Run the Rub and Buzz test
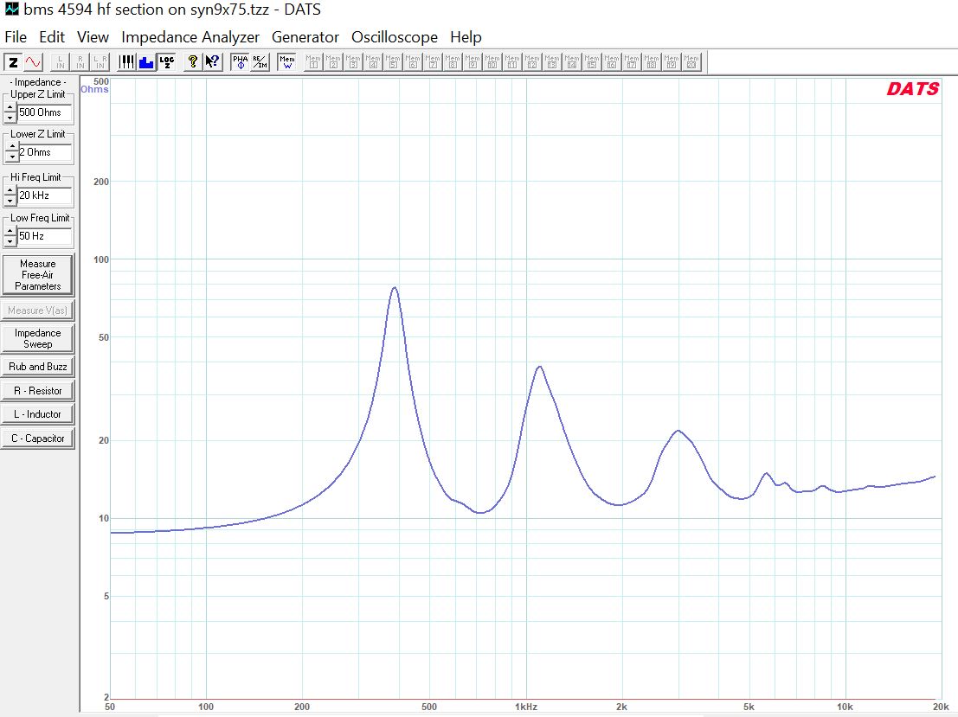This screenshot has width=958, height=717. (x=38, y=367)
